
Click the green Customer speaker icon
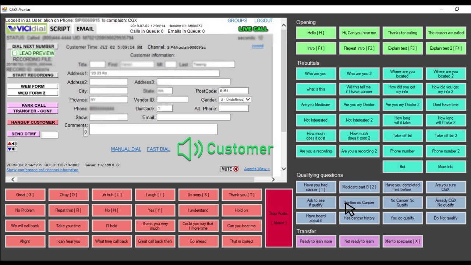pyautogui.click(x=190, y=149)
